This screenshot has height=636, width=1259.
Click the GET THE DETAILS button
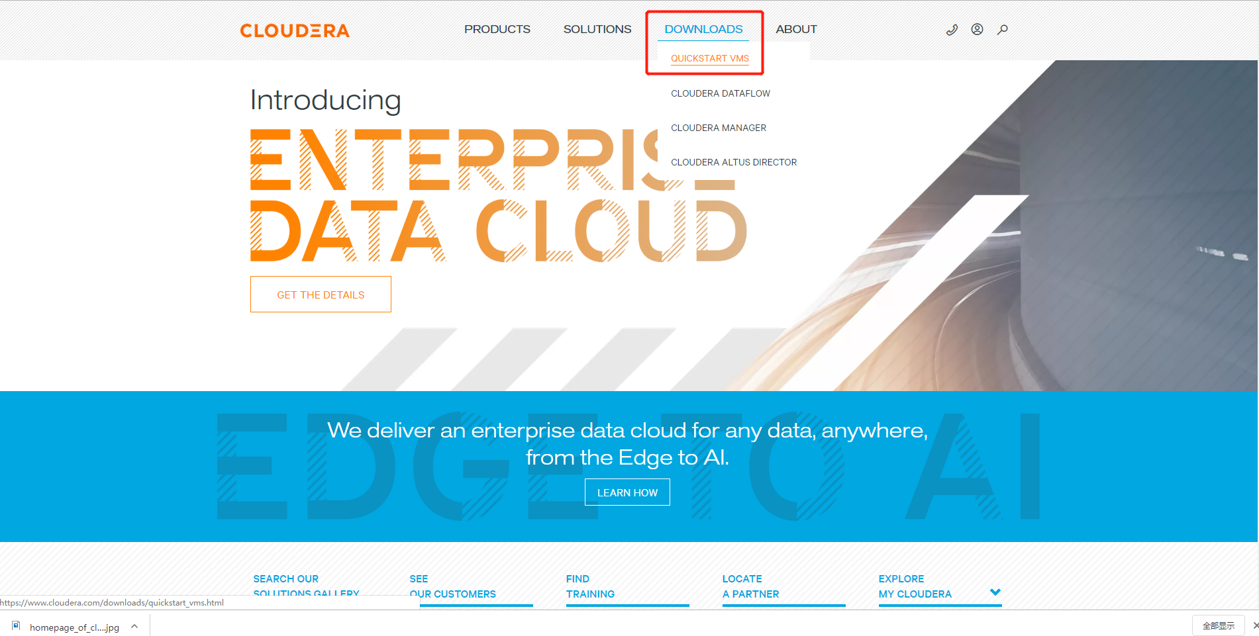pos(321,294)
